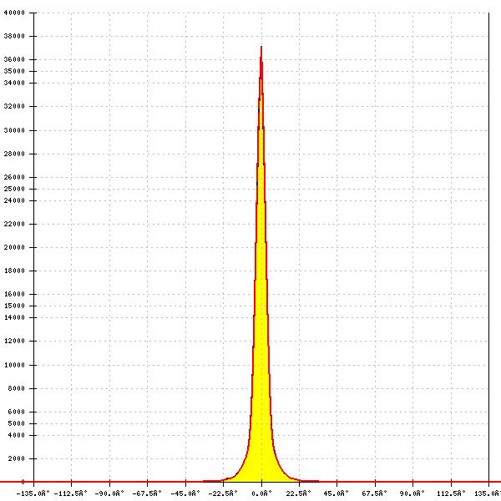Select the 36000 y-axis value
This screenshot has height=501, width=501.
click(x=14, y=59)
